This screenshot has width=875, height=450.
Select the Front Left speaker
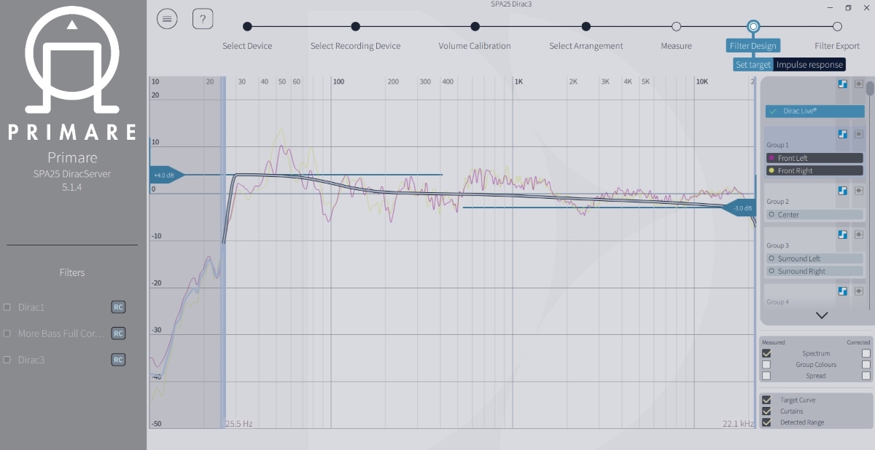pyautogui.click(x=815, y=158)
